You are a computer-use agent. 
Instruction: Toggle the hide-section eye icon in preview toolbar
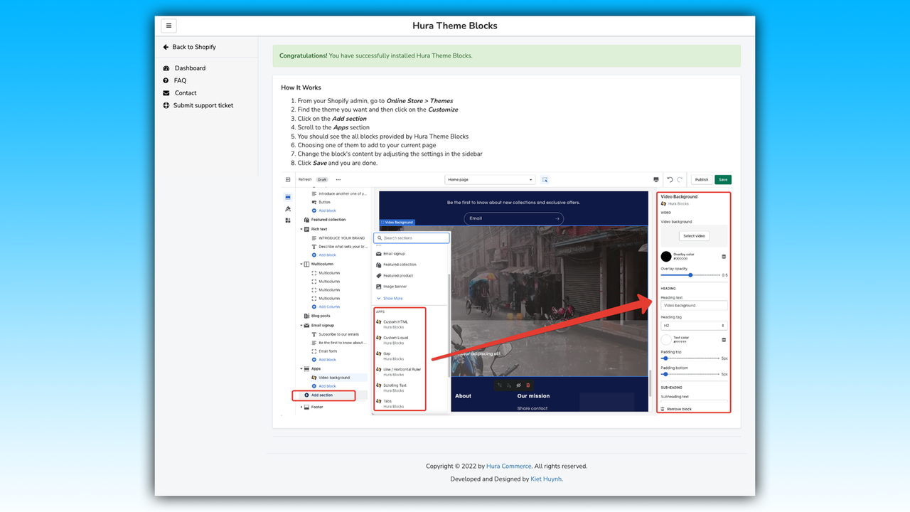[518, 385]
